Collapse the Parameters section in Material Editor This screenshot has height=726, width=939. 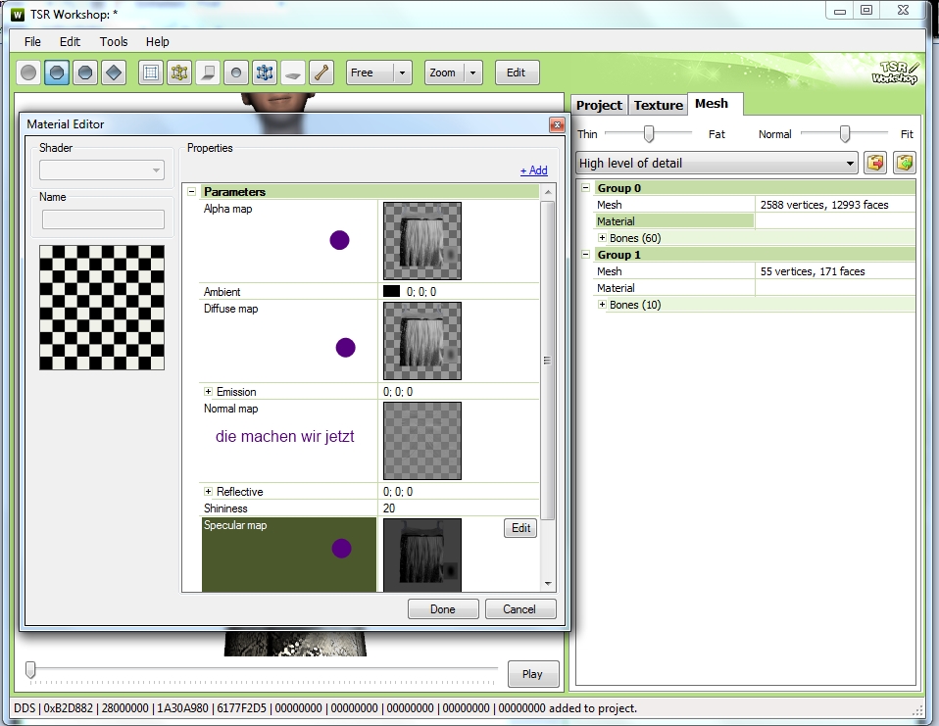[x=192, y=192]
